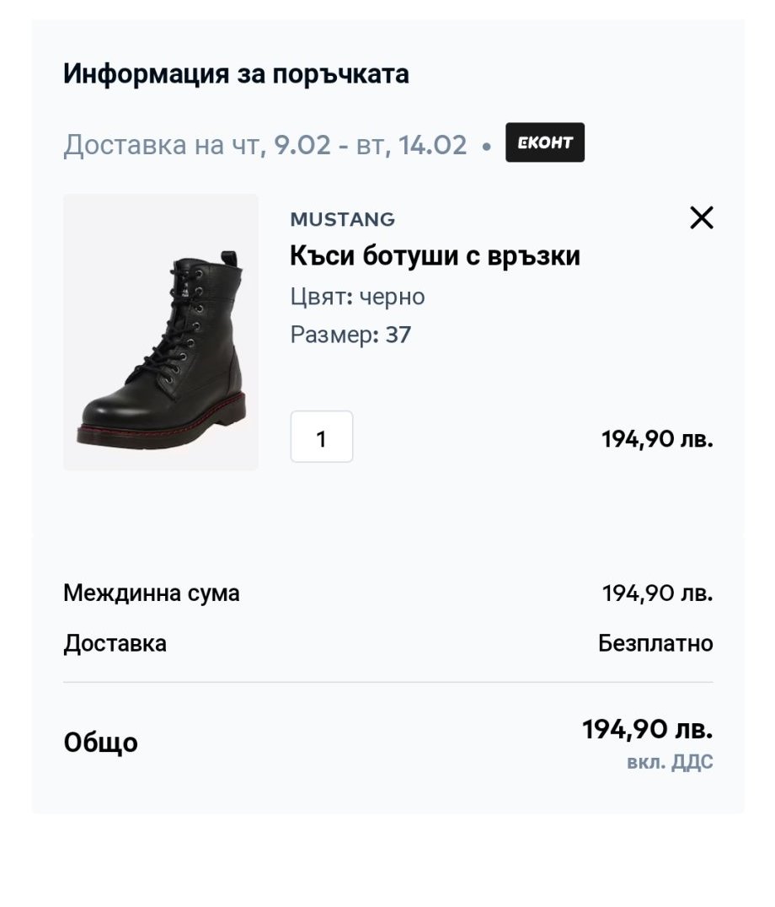Open the MUSTANG brand link

[x=342, y=219]
